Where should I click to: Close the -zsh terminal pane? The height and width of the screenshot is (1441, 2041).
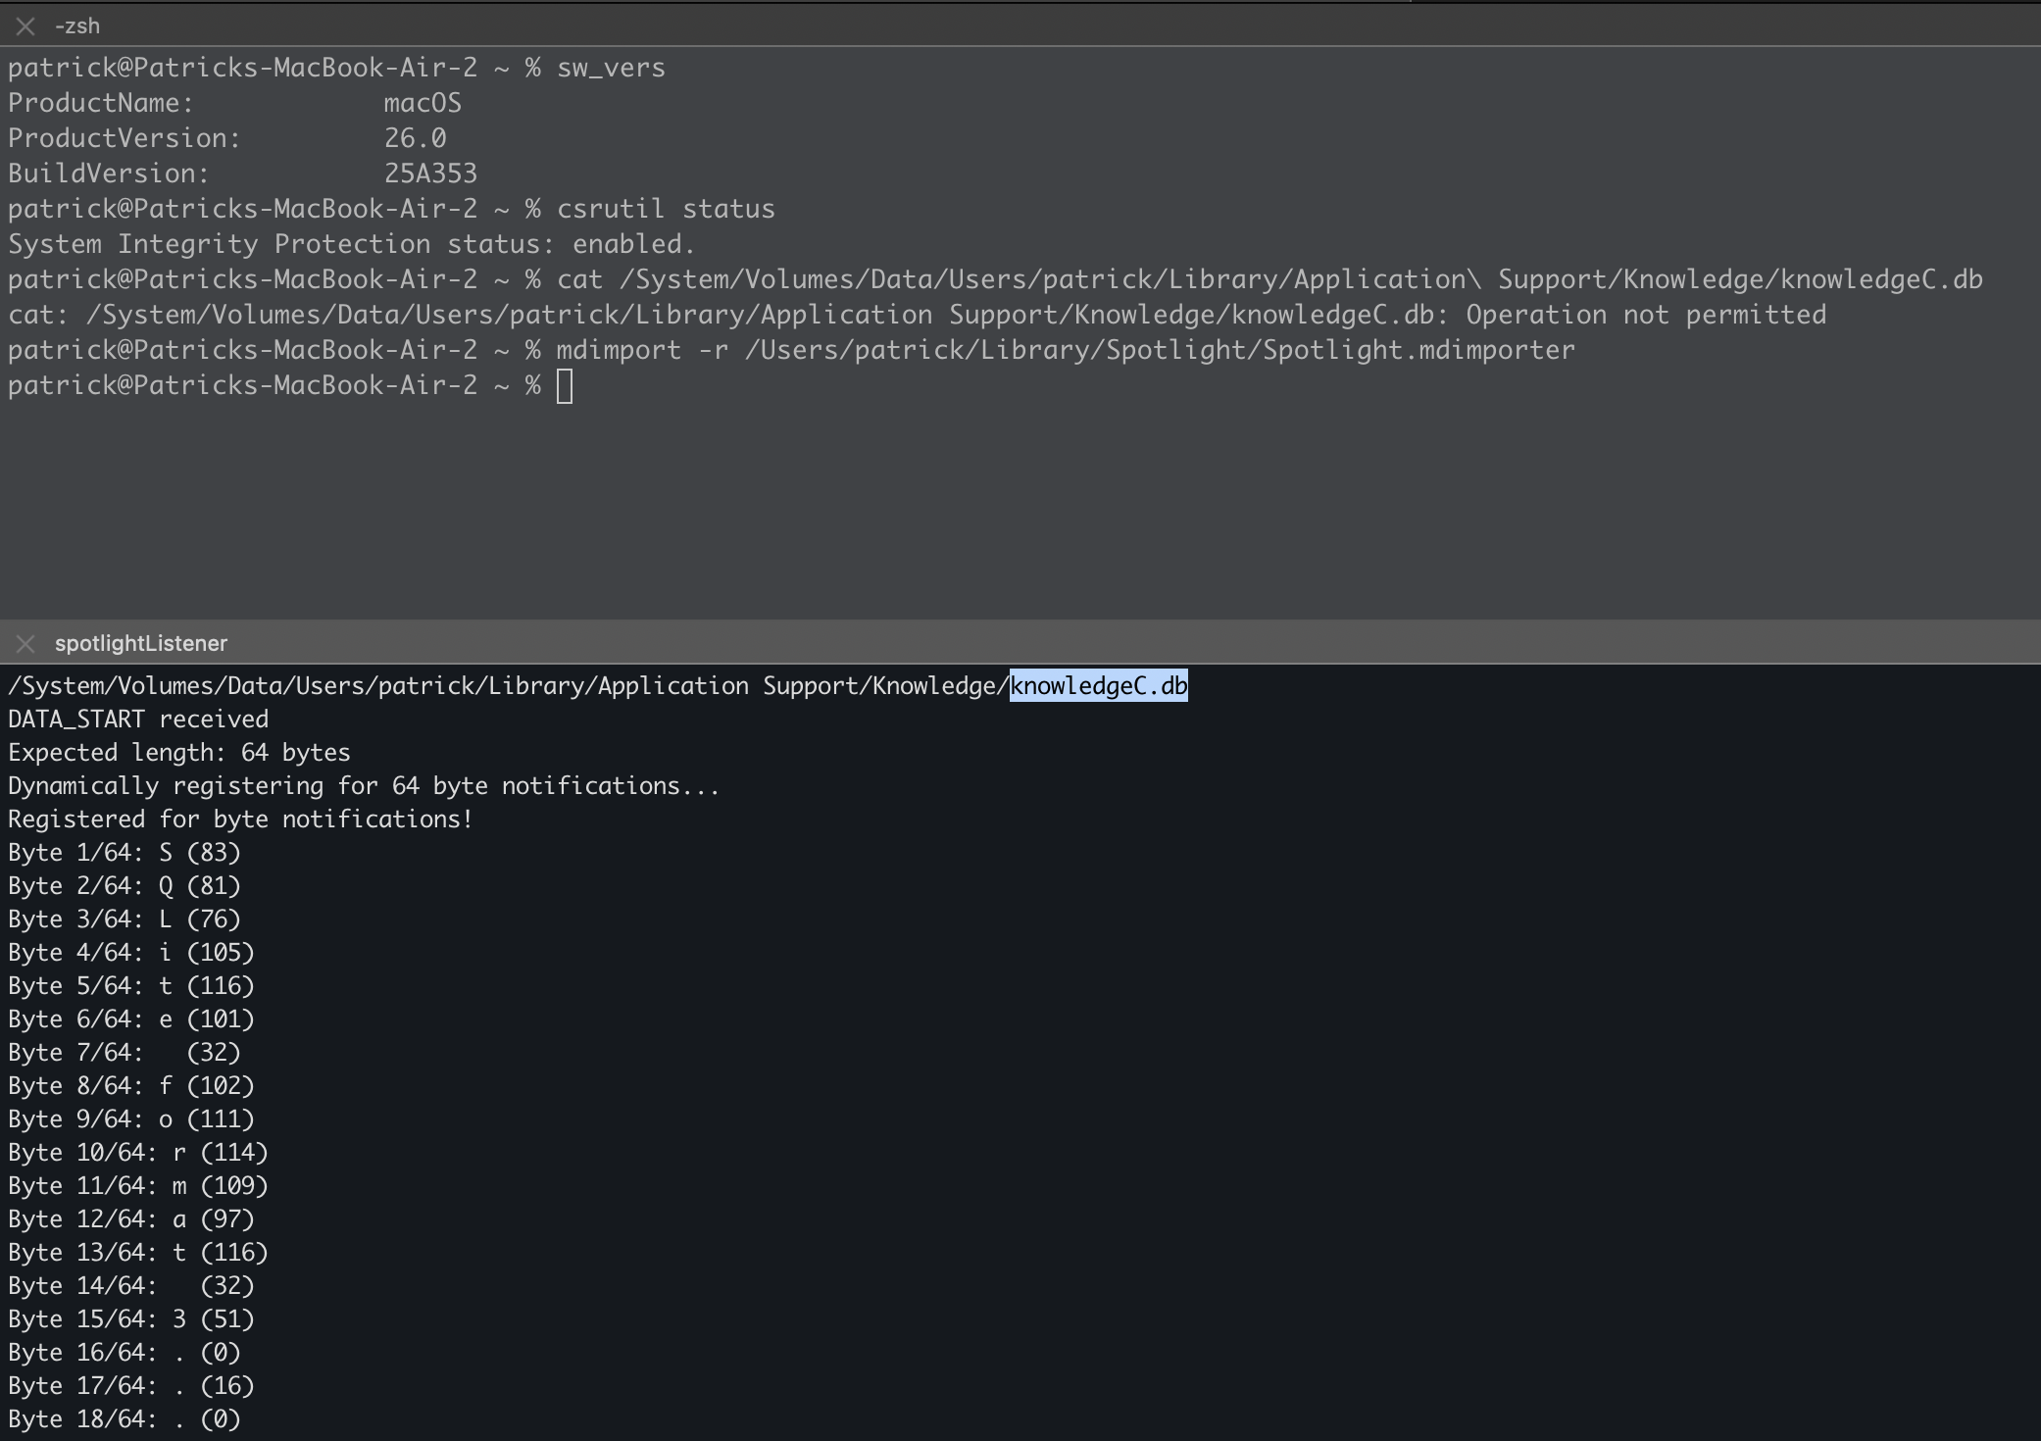pos(26,26)
